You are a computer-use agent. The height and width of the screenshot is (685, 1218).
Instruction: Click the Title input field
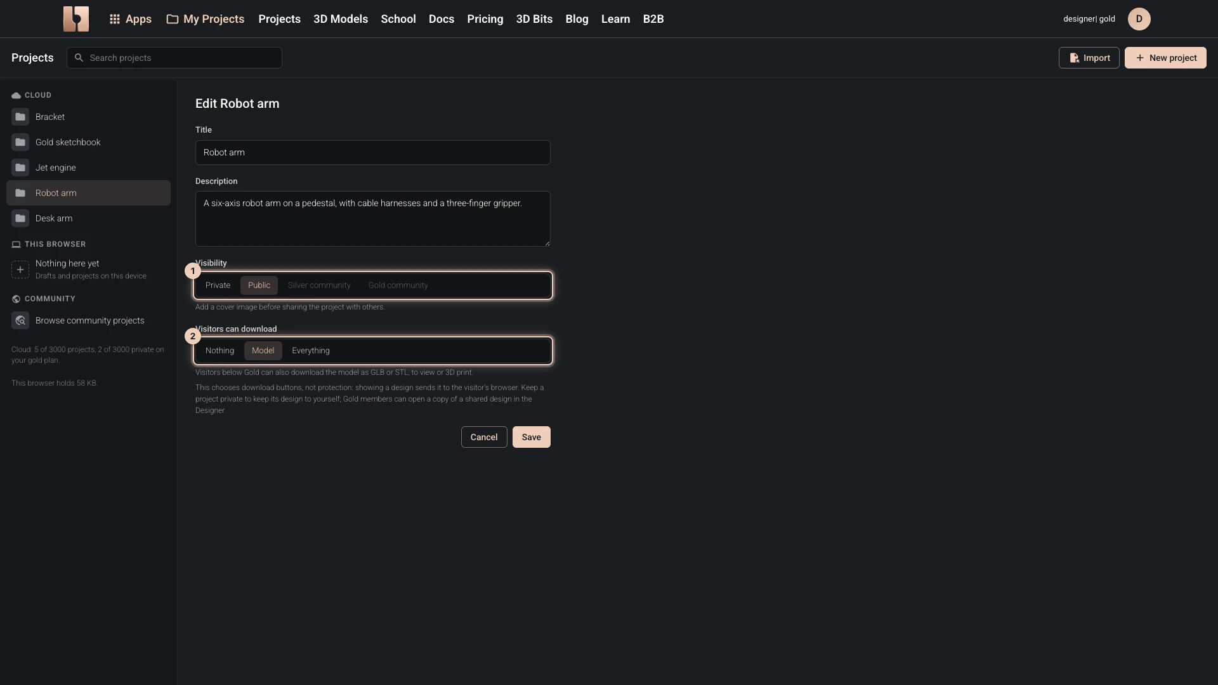(x=373, y=152)
